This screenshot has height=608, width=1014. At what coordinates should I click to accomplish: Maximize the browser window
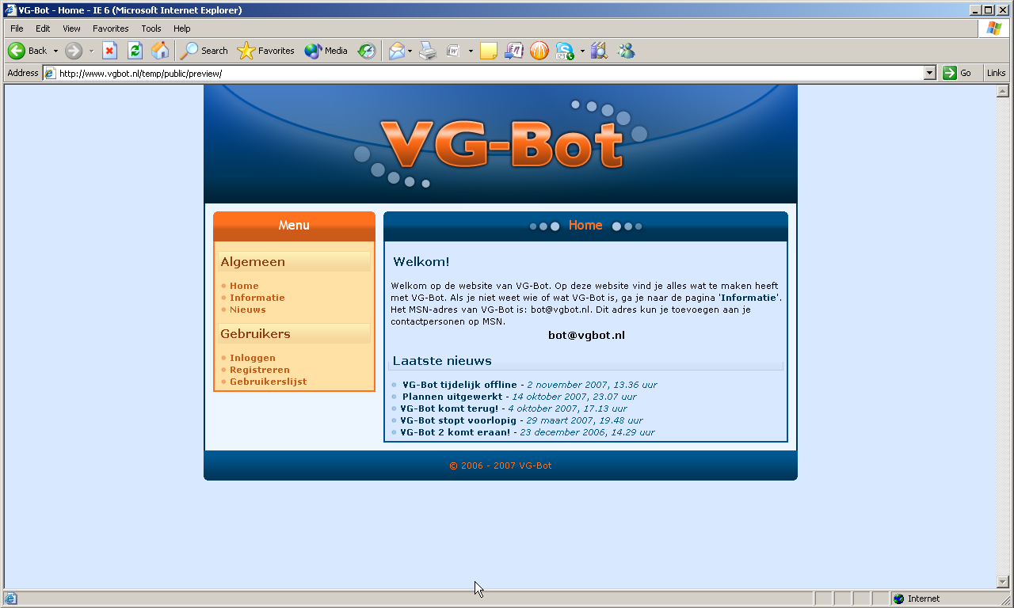988,10
